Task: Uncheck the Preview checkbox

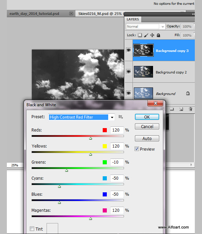Action: click(x=137, y=149)
